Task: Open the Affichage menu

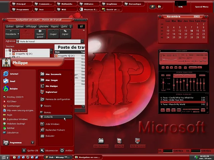Action: tap(31, 26)
